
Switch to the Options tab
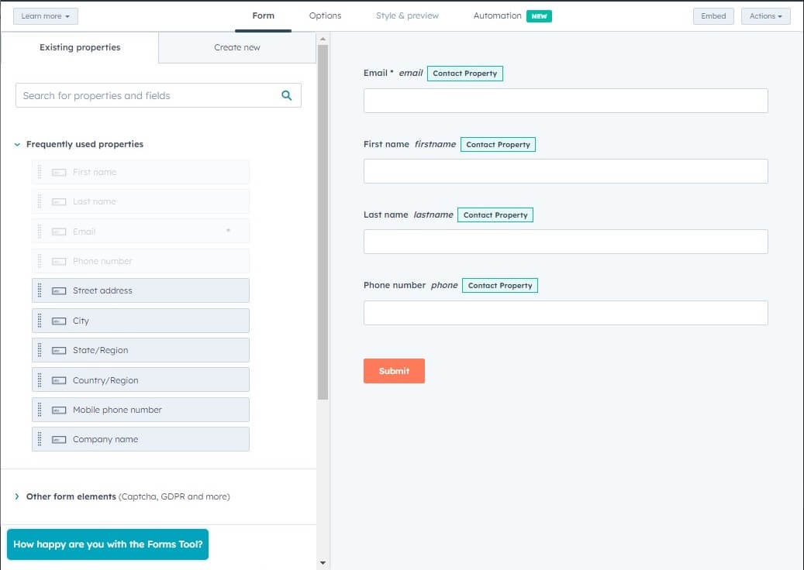tap(325, 15)
